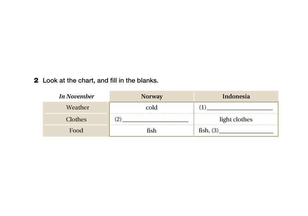Click the "In November" table heading
Viewport: 308px width, 216px height.
click(77, 96)
